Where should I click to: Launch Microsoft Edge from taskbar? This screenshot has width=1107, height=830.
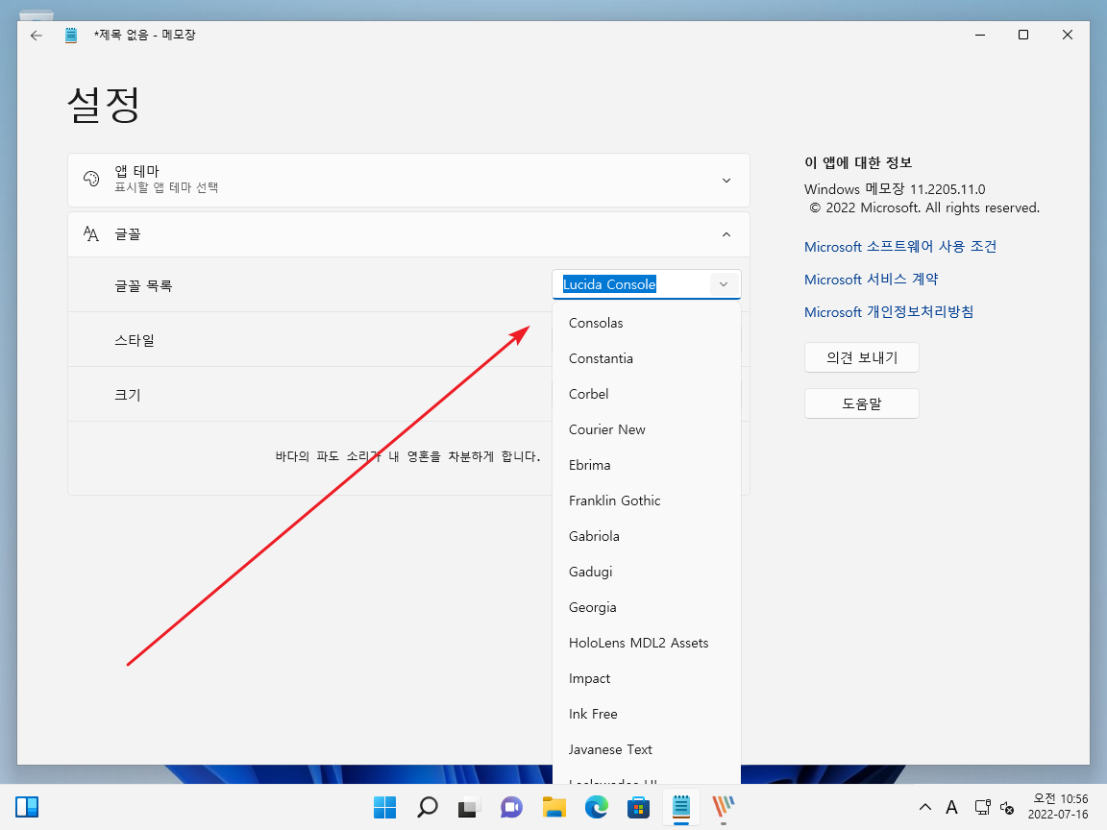point(597,807)
